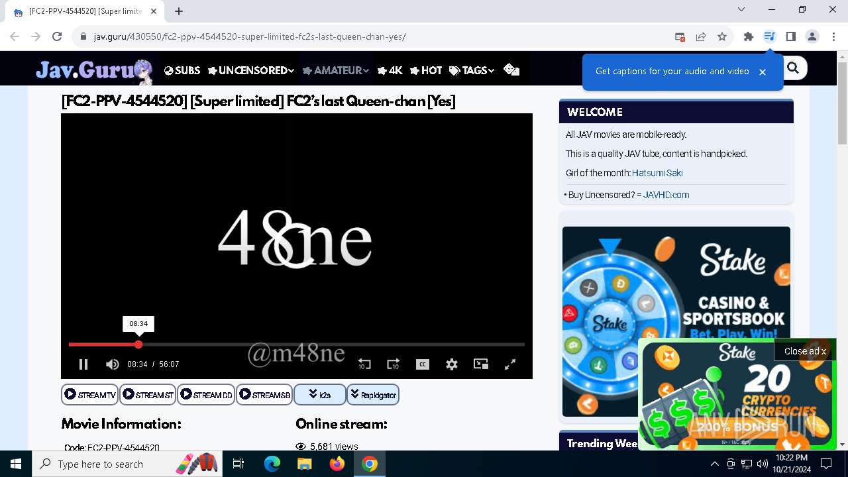Open the HOT menu item

pos(426,70)
